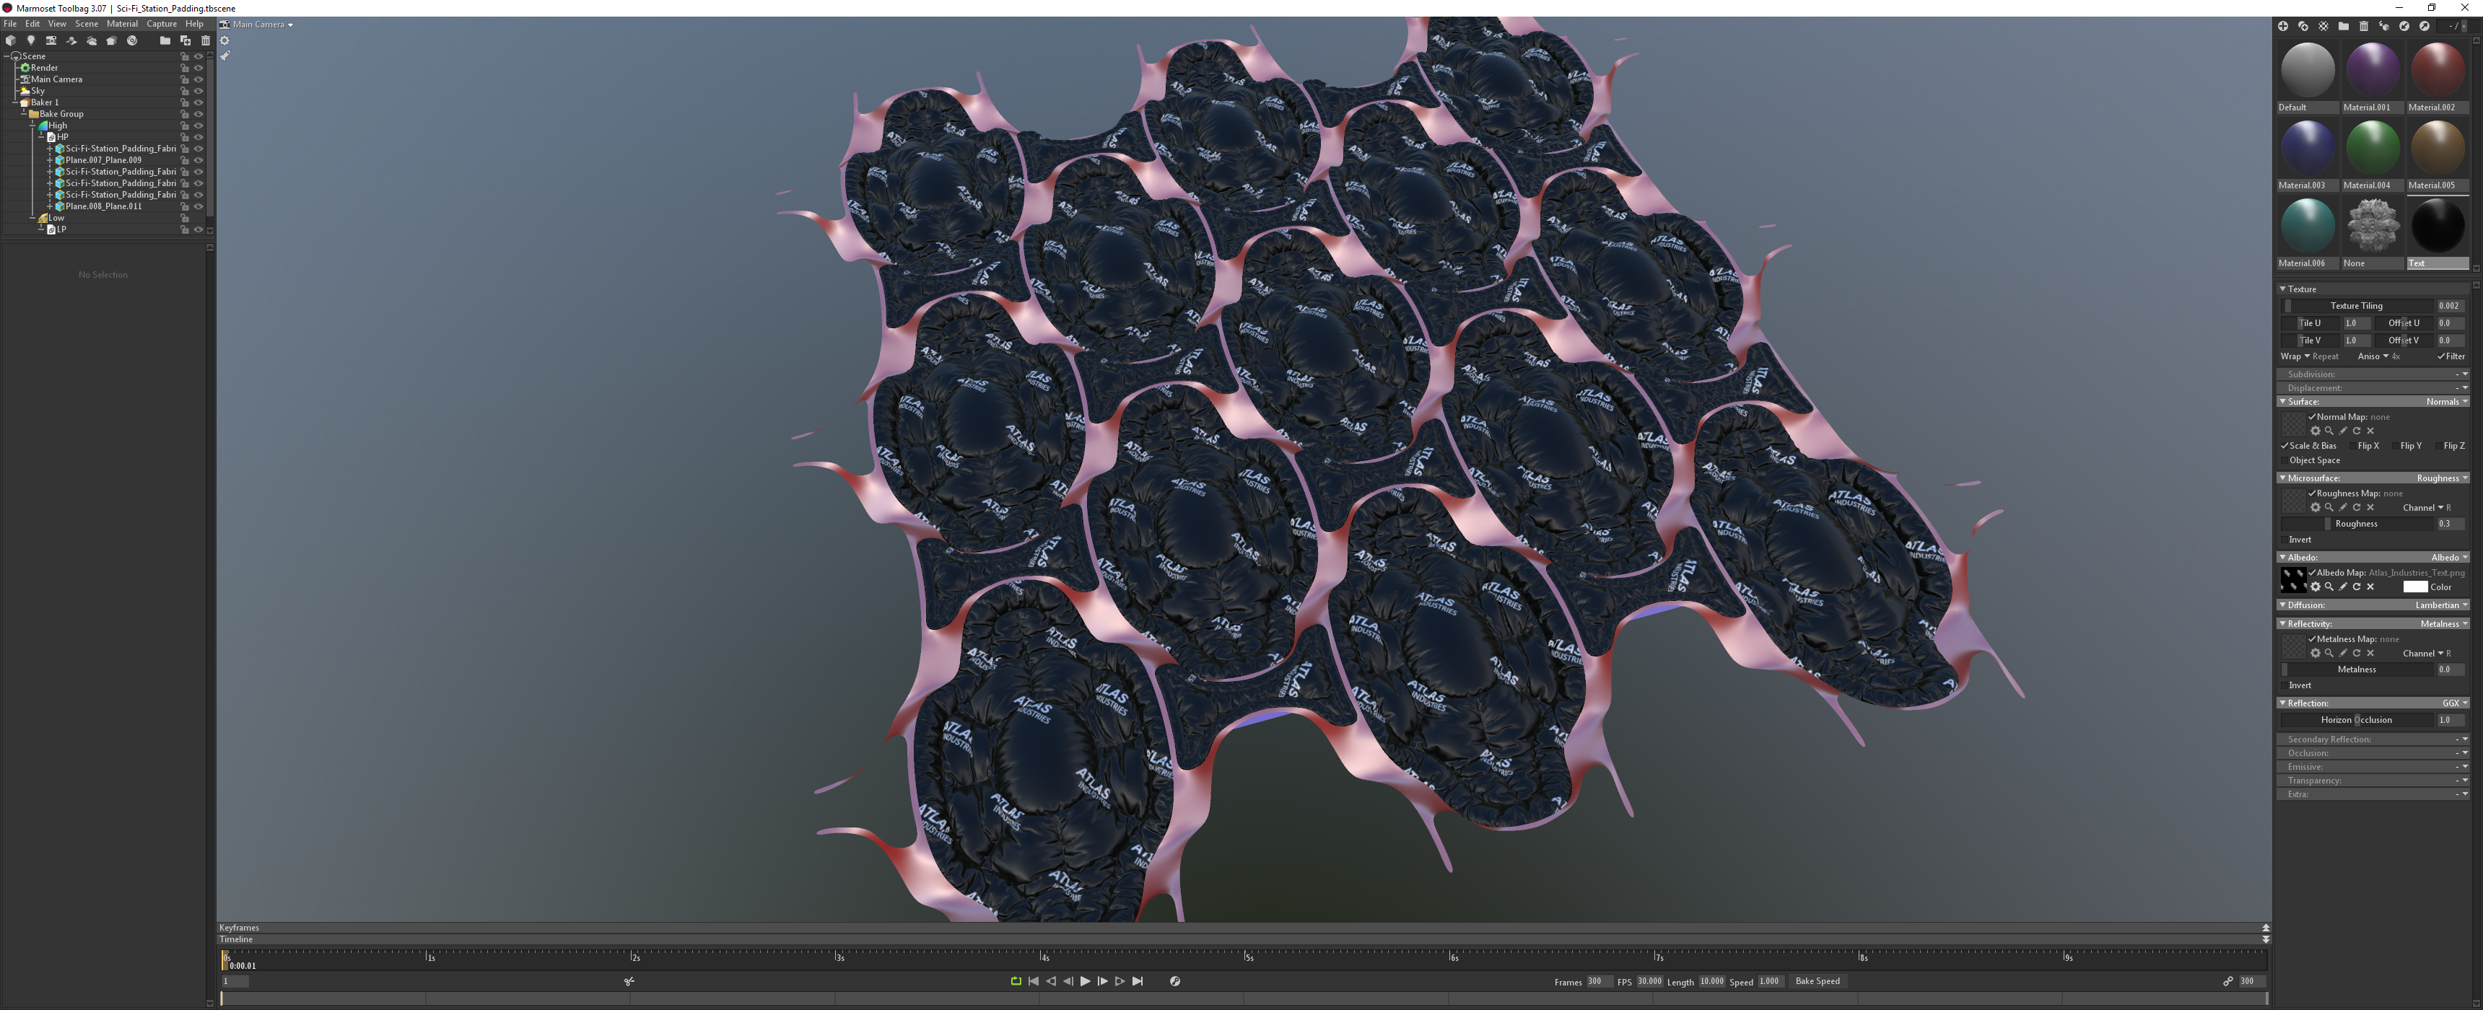
Task: Delete selected material trash icon
Action: pos(2363,26)
